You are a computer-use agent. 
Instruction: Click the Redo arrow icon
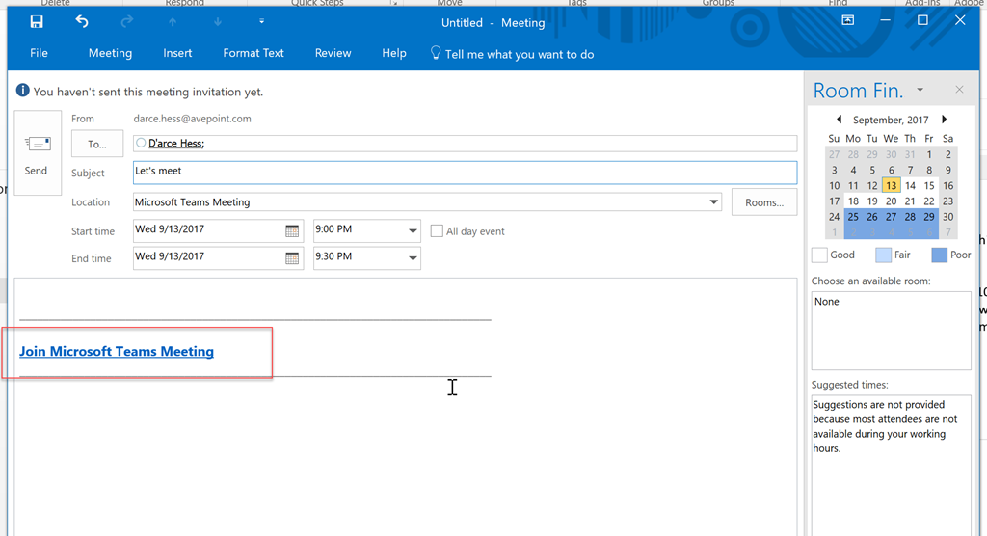click(x=127, y=22)
